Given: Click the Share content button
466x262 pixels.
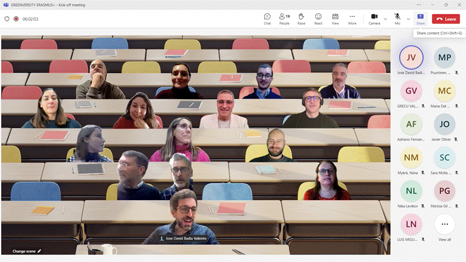Looking at the screenshot, I should 421,19.
